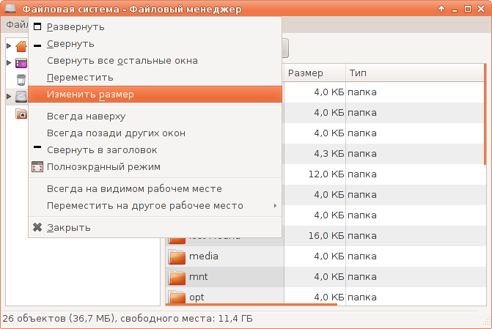
Task: Select the opt folder name
Action: [x=197, y=297]
